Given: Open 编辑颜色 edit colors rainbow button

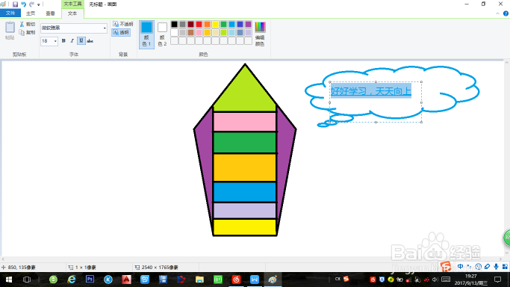Looking at the screenshot, I should 260,34.
